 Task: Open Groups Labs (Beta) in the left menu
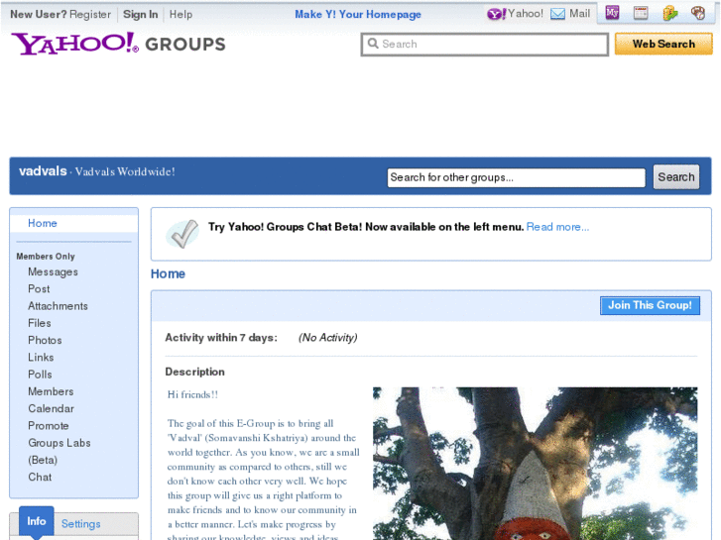(x=59, y=451)
